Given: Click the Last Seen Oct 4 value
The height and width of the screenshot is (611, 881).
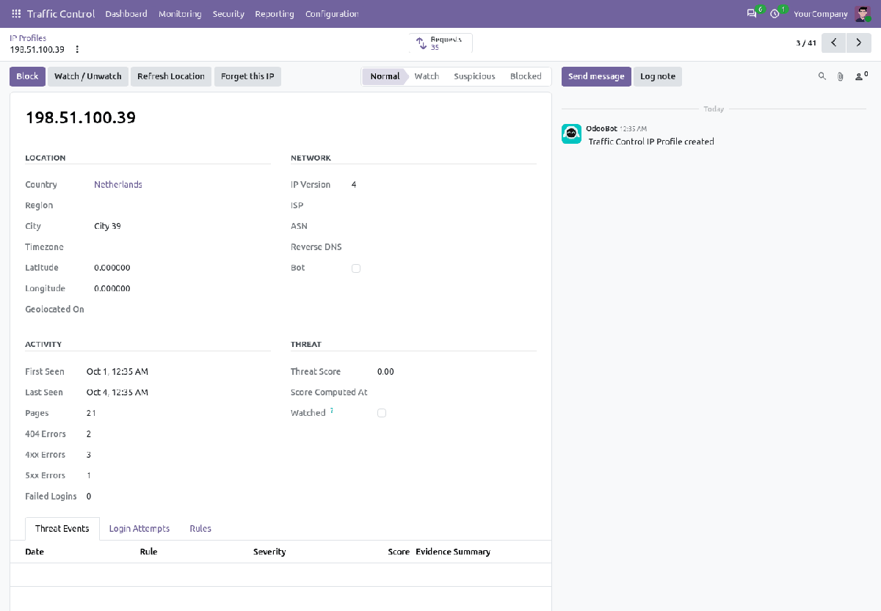Looking at the screenshot, I should click(117, 392).
